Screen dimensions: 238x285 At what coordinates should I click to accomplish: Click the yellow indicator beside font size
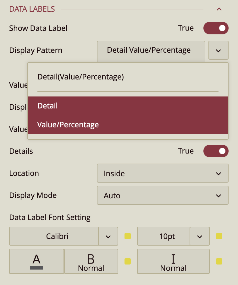click(219, 236)
